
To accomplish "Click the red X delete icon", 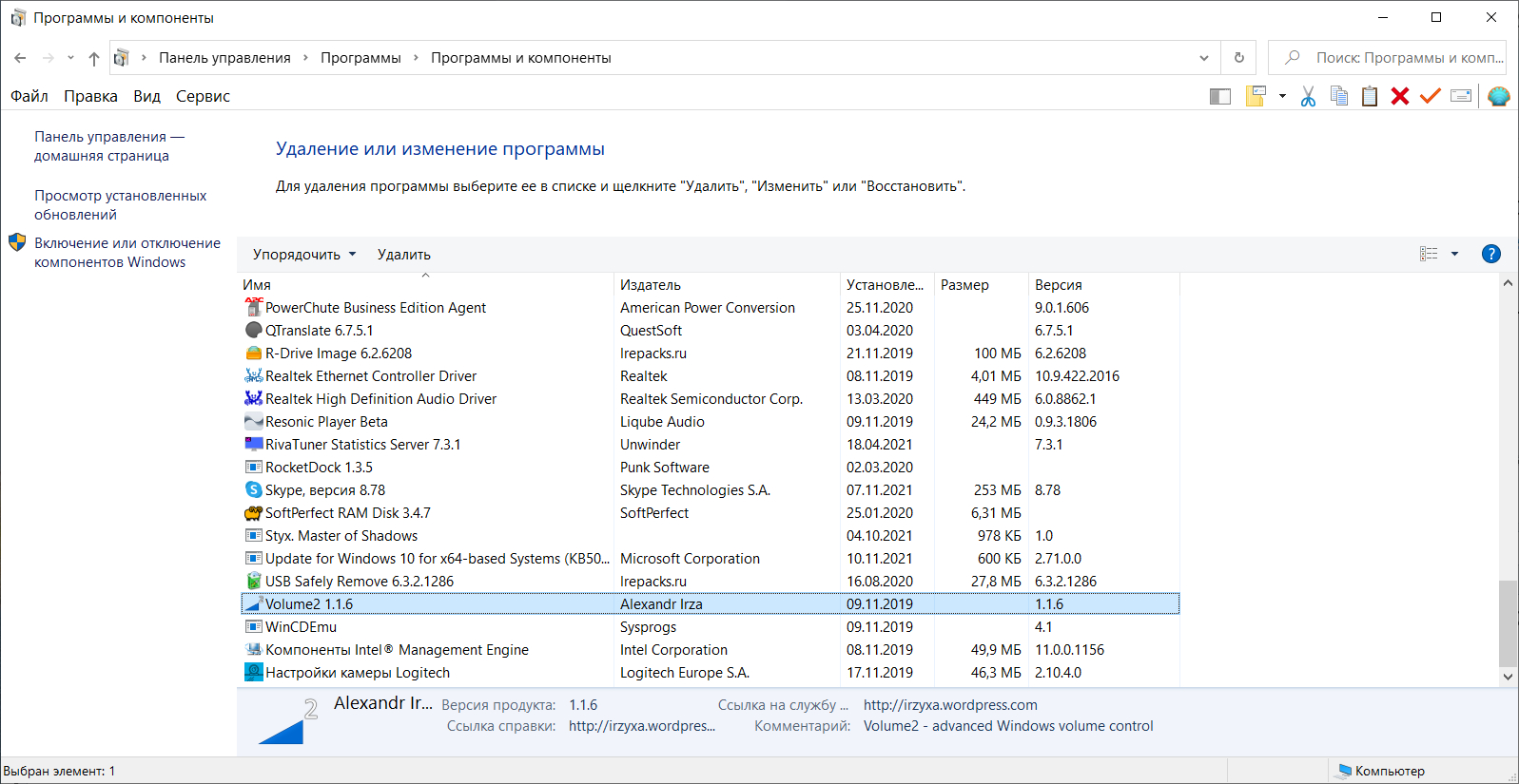I will 1400,96.
